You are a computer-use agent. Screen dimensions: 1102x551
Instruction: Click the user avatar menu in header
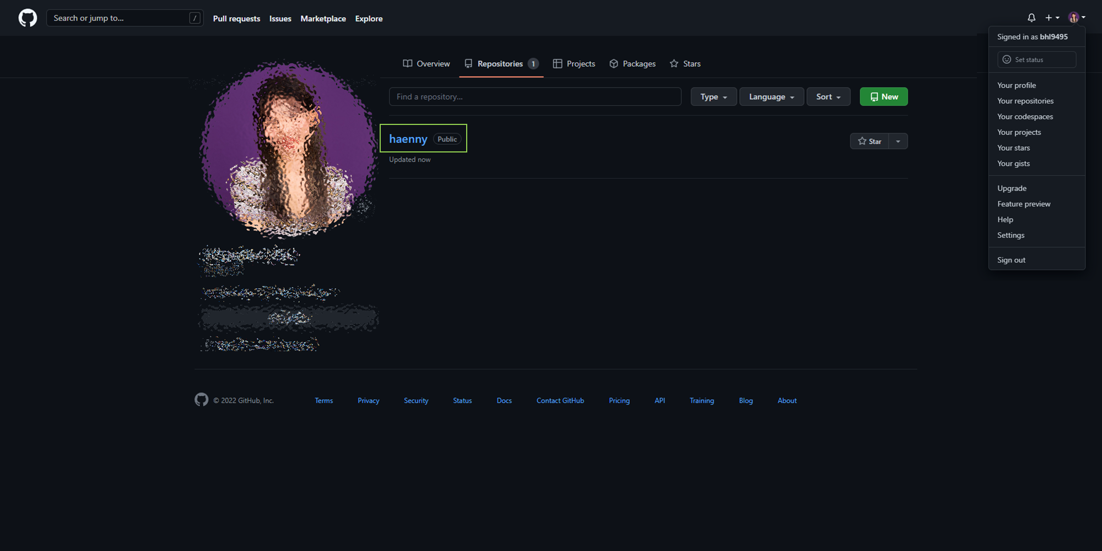[1077, 18]
